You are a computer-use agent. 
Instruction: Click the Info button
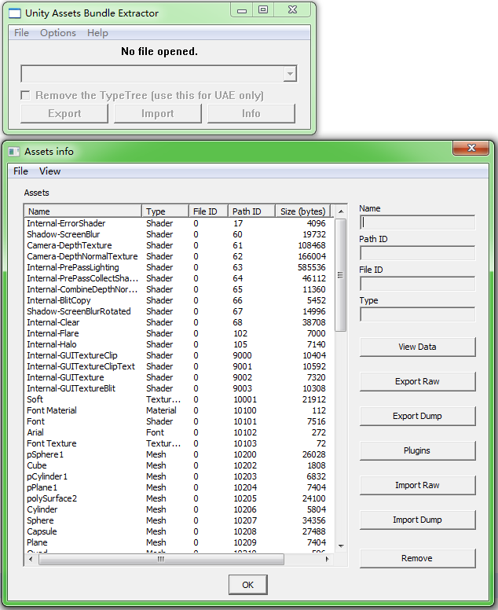click(251, 114)
